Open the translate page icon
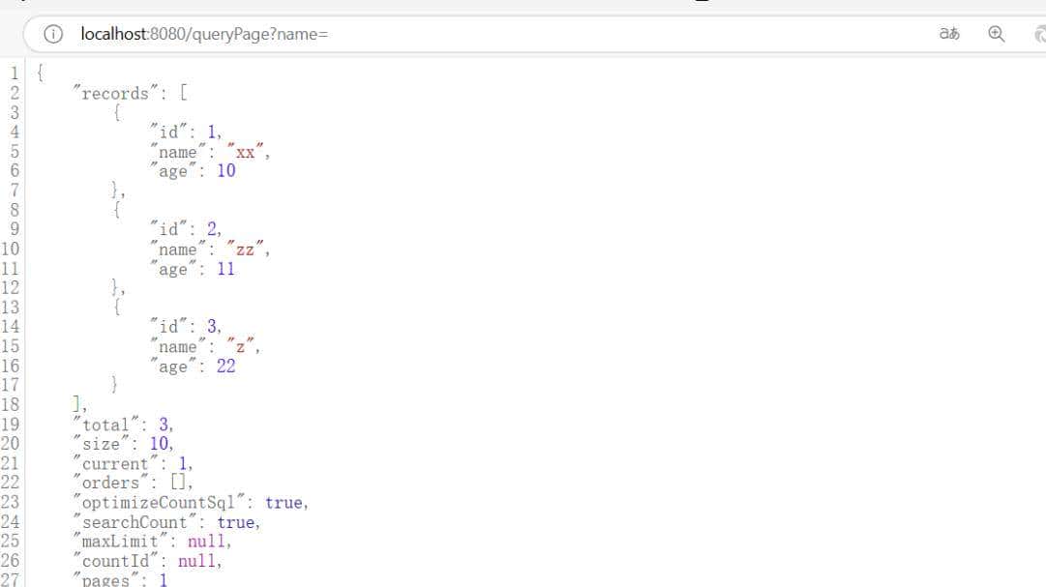 (949, 33)
